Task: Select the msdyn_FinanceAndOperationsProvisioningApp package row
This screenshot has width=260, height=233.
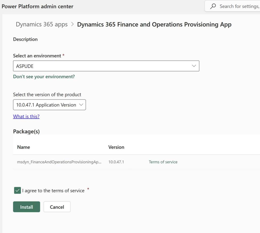Action: pyautogui.click(x=59, y=162)
